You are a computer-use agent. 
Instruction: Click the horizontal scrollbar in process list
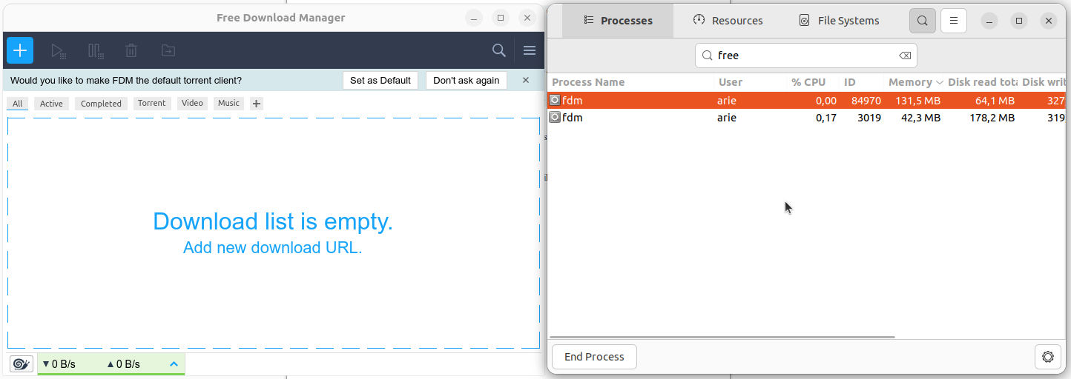tap(722, 337)
